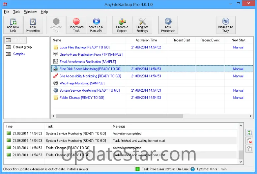Select One-to-Many Replication From FTP [SAMPLE]
Image resolution: width=257 pixels, height=174 pixels.
91,54
